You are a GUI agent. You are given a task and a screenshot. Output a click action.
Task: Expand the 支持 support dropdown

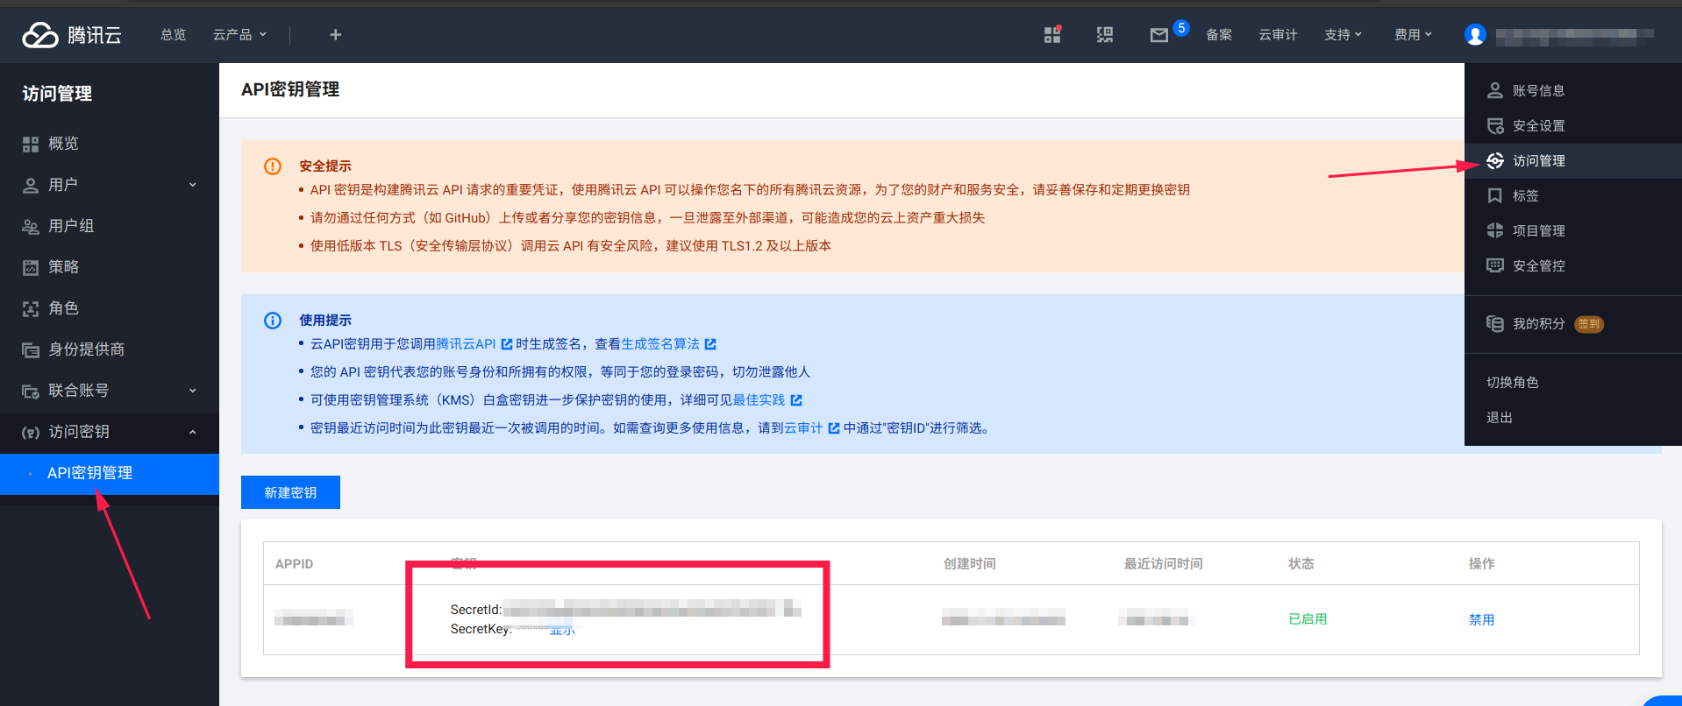pos(1343,35)
